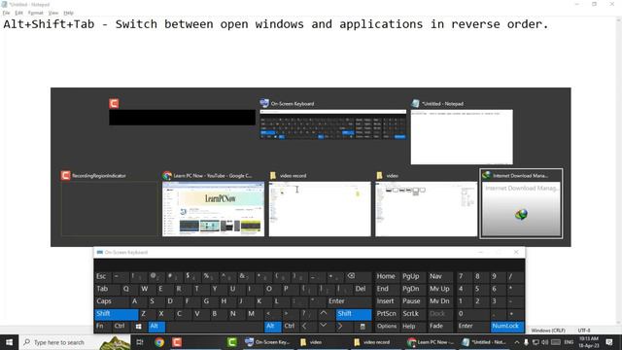Click the up arrow key on On-Screen Keyboard
The height and width of the screenshot is (350, 622).
324,313
